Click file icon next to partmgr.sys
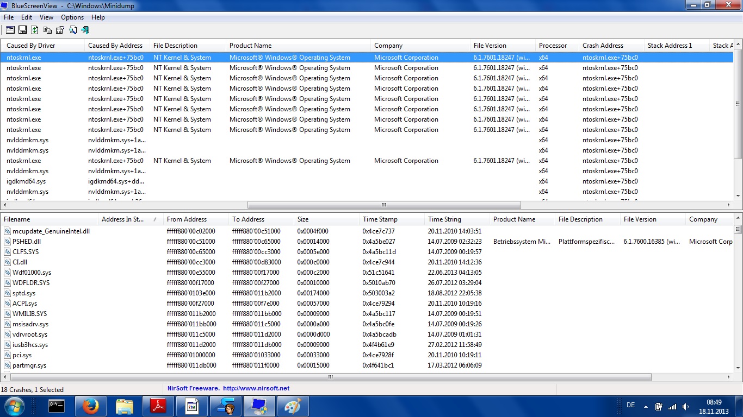The image size is (743, 417). click(7, 365)
